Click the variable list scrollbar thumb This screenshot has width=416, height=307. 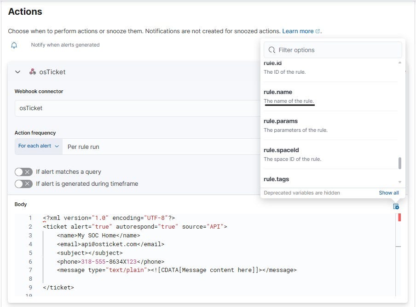[400, 163]
